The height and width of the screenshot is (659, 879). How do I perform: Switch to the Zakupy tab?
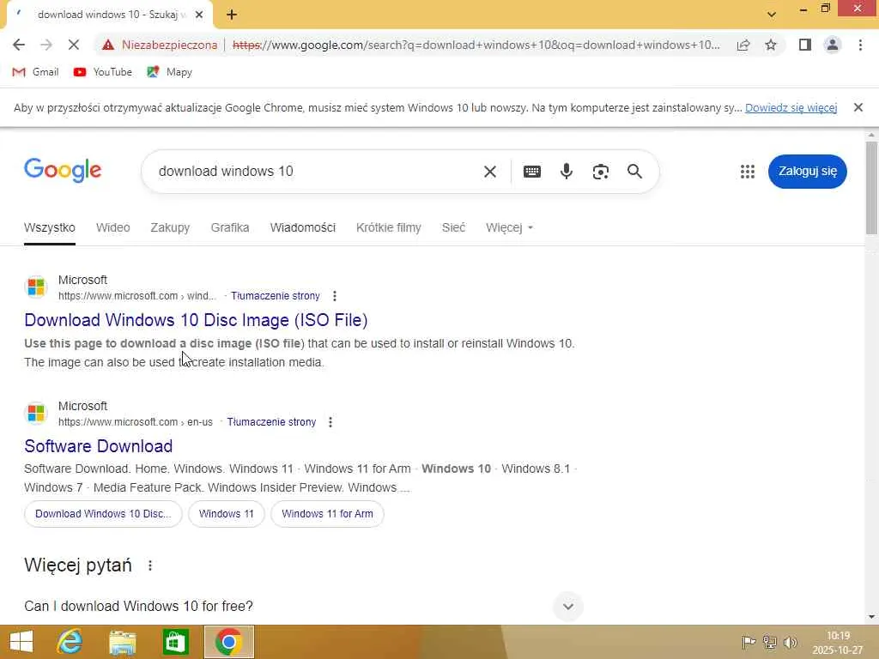170,227
